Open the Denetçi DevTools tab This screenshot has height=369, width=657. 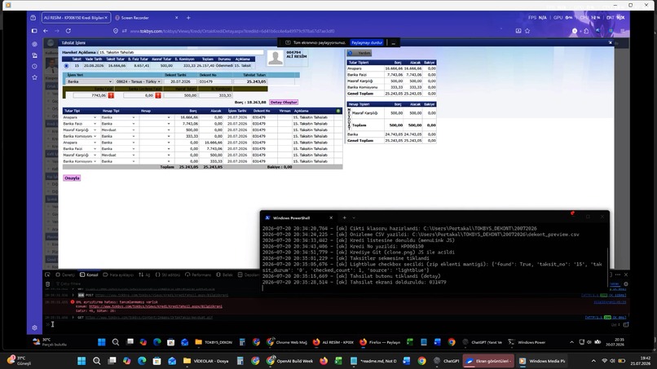pos(65,275)
